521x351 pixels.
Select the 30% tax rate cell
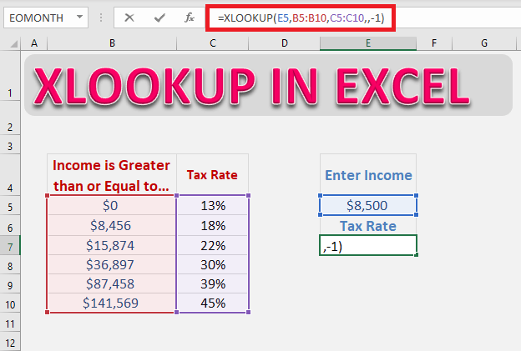(213, 264)
